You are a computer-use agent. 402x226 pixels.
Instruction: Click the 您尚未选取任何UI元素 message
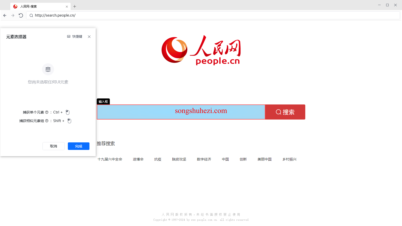pyautogui.click(x=48, y=82)
